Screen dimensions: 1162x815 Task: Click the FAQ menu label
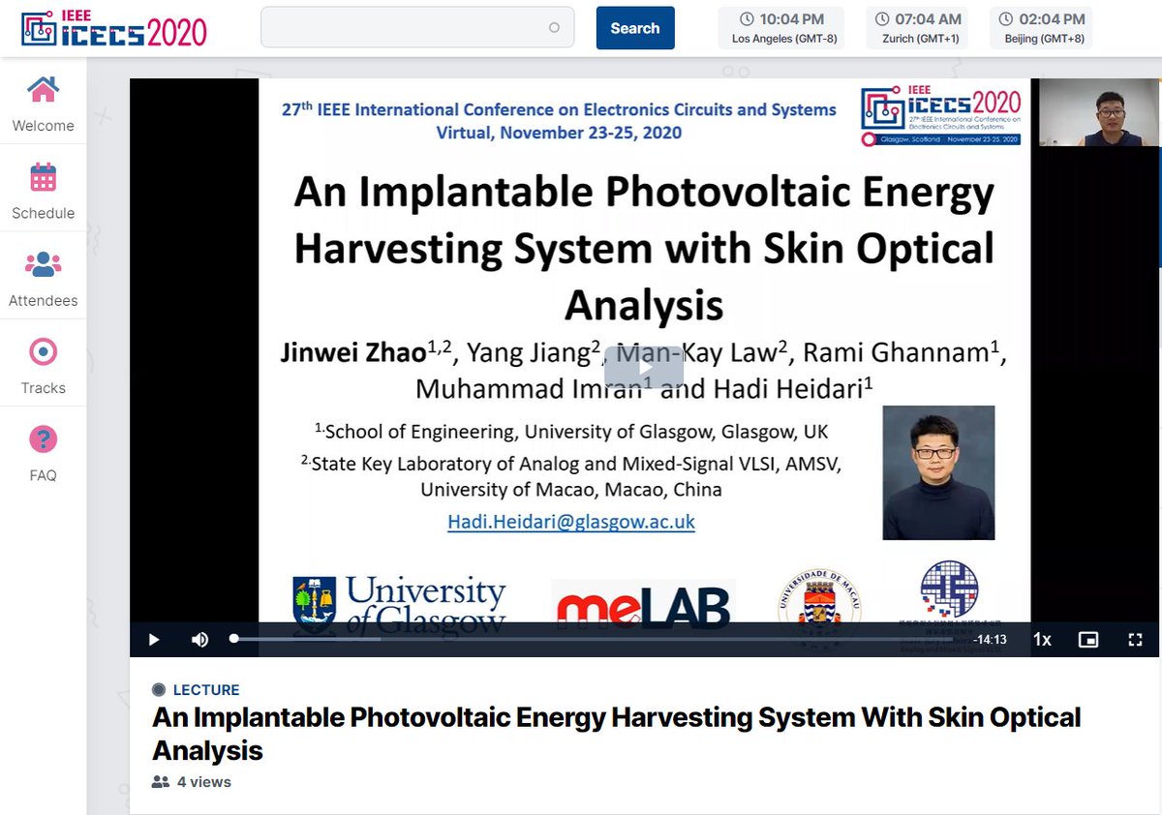(43, 475)
